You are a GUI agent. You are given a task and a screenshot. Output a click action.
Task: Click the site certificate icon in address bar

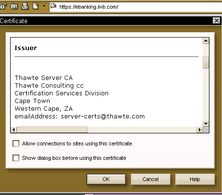tap(53, 6)
